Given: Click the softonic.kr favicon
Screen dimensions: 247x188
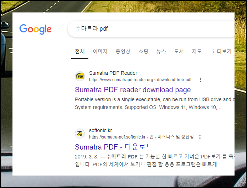Looking at the screenshot, I should tap(80, 134).
